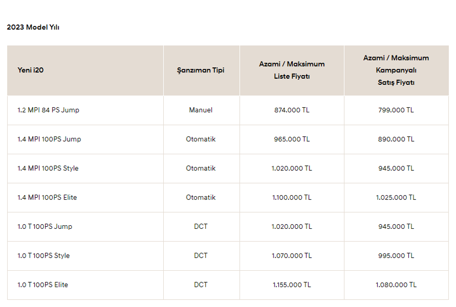This screenshot has height=307, width=456.
Task: Click the "Kampanyalı Satış Fiyatı" column header
Action: pyautogui.click(x=396, y=70)
